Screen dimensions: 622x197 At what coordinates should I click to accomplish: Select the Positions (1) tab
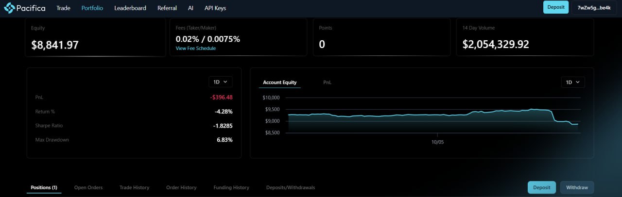click(x=44, y=187)
